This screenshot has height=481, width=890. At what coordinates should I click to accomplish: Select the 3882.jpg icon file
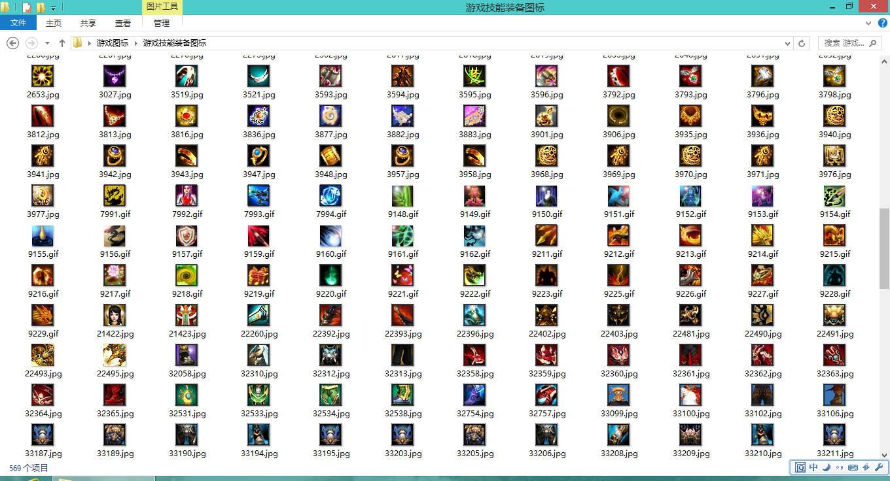coord(402,116)
